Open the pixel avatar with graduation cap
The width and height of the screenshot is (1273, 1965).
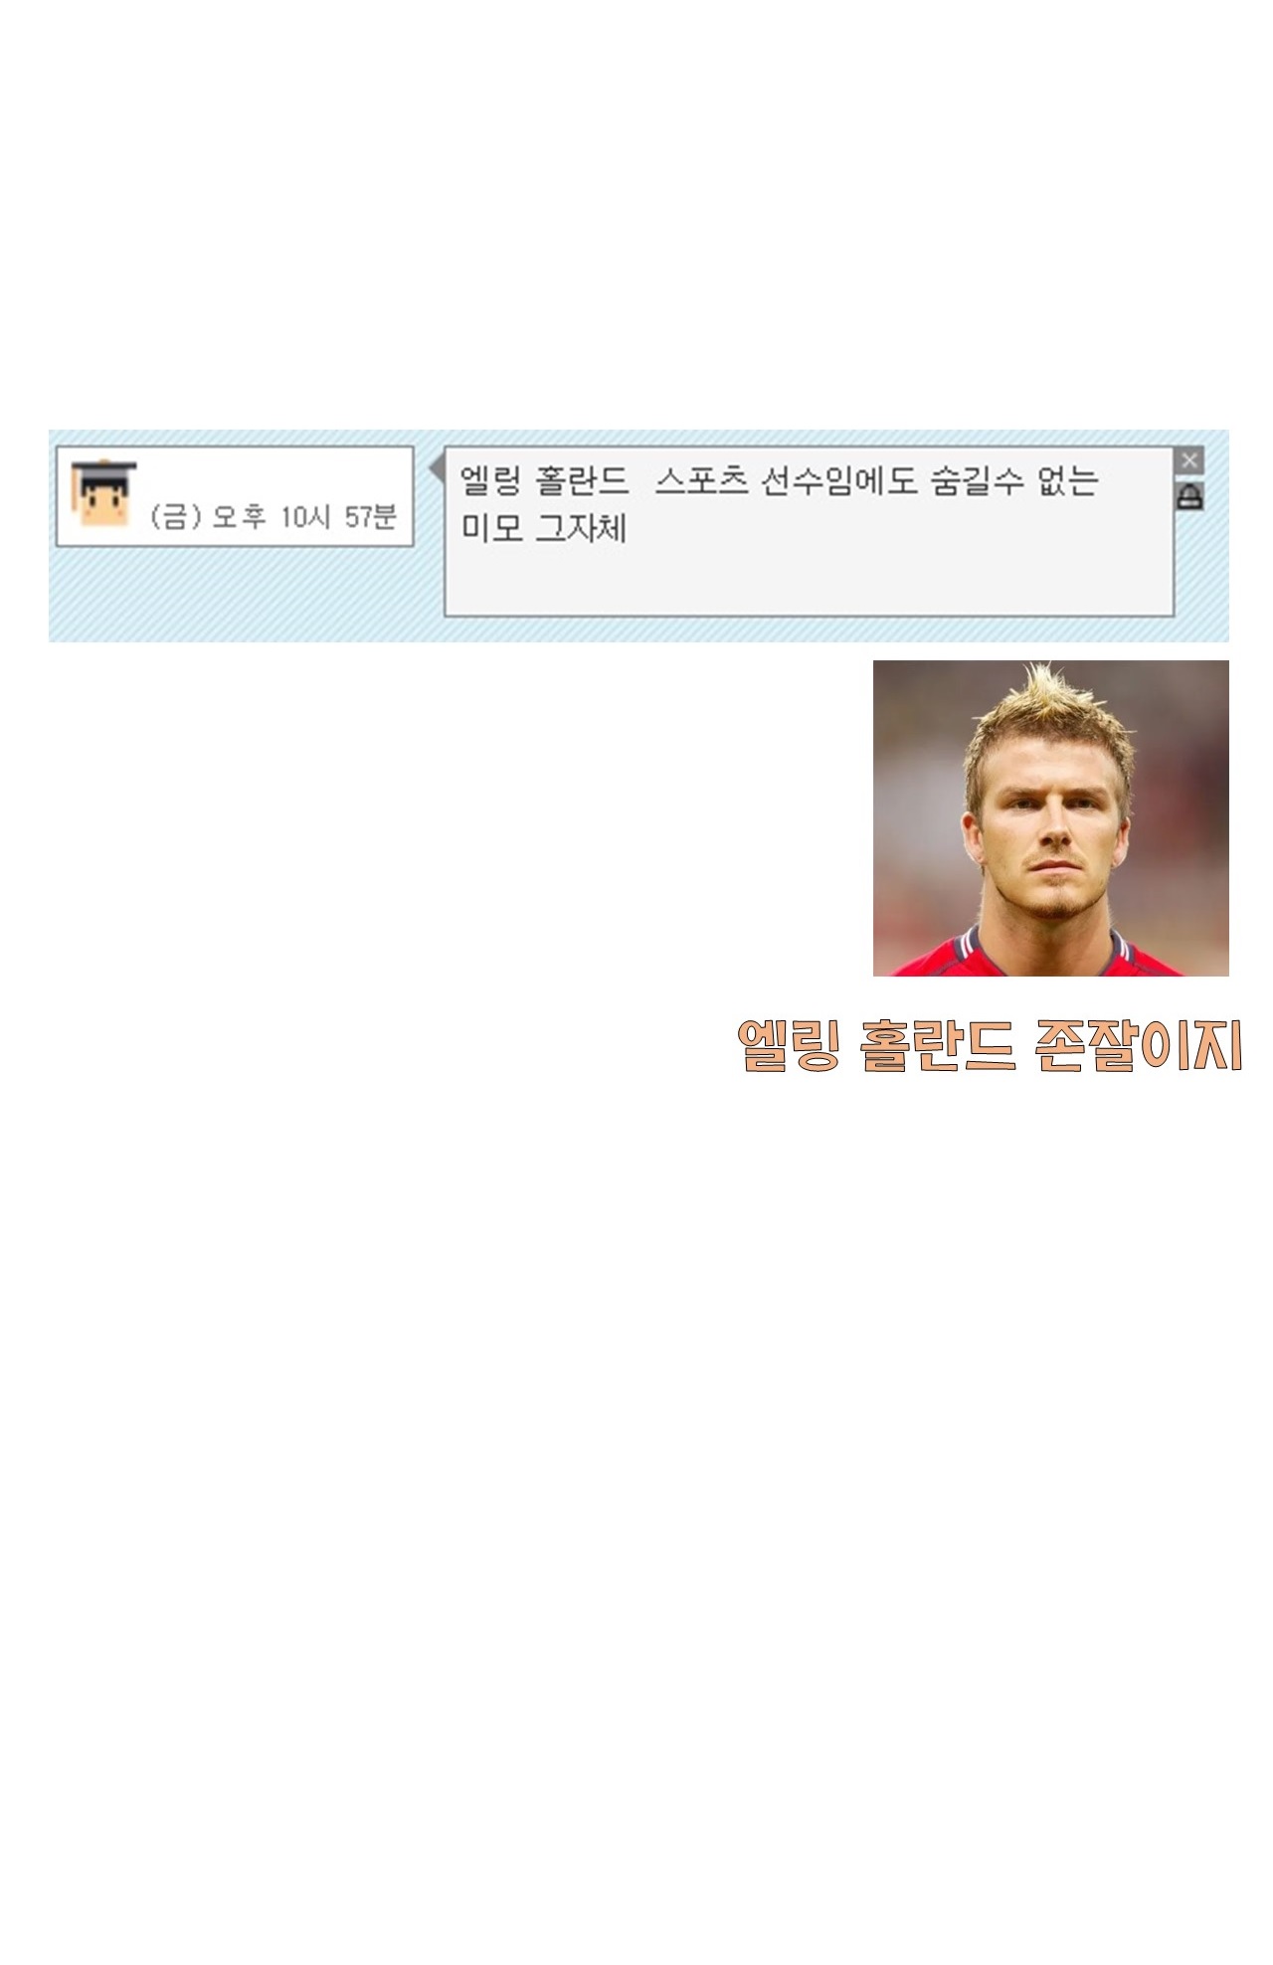tap(104, 494)
